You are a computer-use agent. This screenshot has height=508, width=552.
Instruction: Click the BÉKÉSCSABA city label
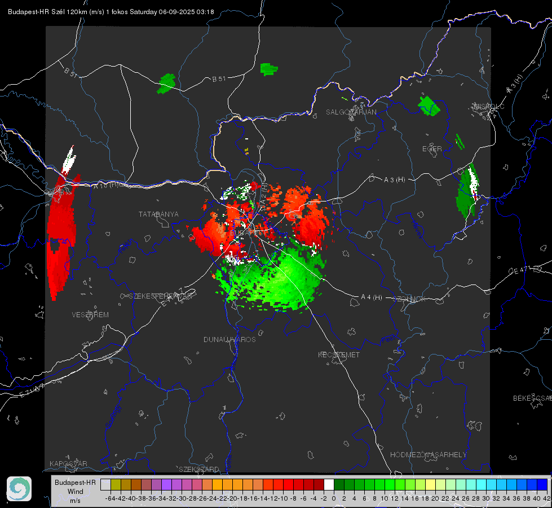pos(532,398)
